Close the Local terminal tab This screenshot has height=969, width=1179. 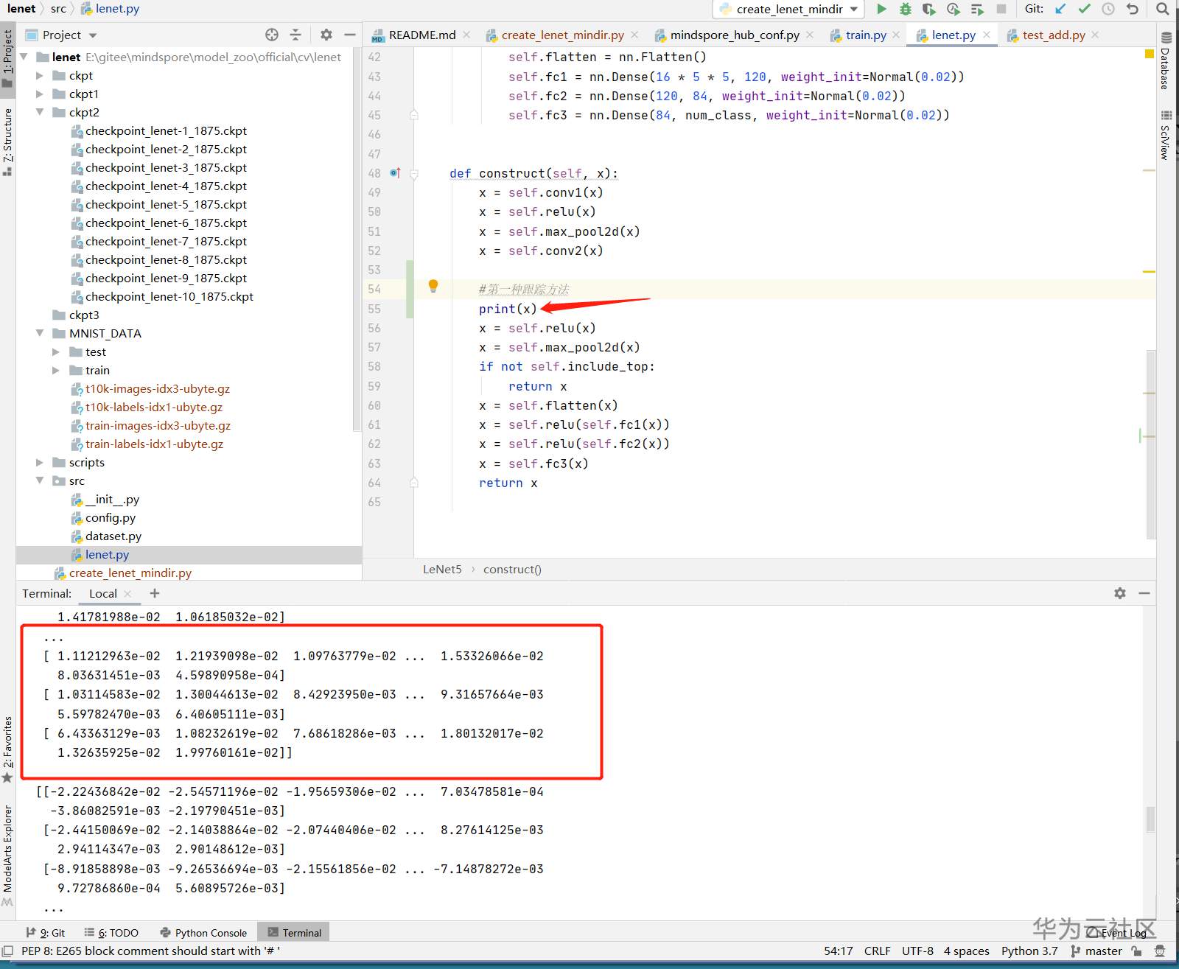point(127,594)
